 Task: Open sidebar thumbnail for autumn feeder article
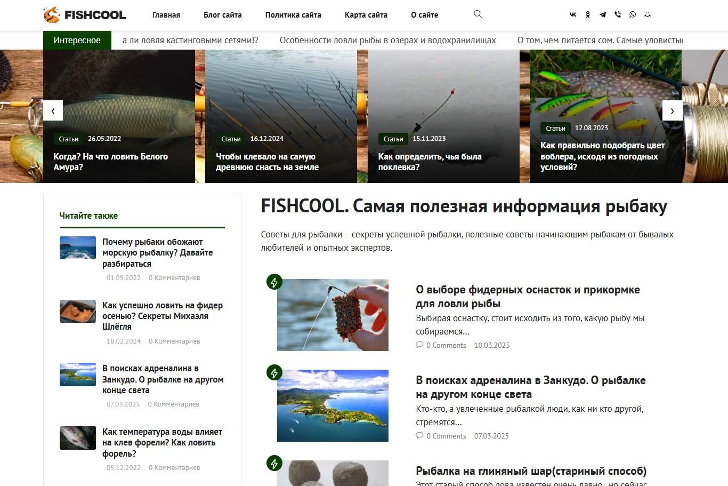point(78,311)
